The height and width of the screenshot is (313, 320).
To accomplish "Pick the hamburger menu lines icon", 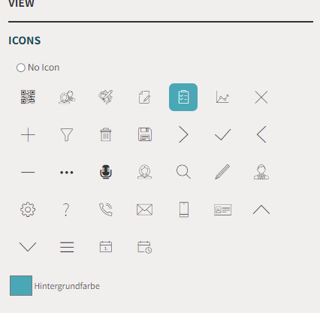I will [67, 247].
